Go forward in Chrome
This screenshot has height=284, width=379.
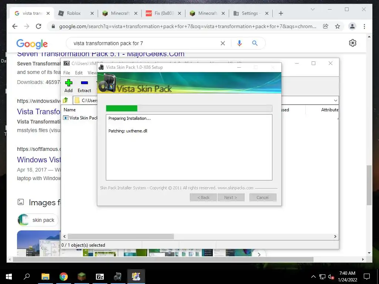(x=27, y=26)
